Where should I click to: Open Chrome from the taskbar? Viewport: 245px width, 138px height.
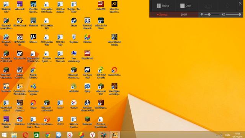[47, 135]
